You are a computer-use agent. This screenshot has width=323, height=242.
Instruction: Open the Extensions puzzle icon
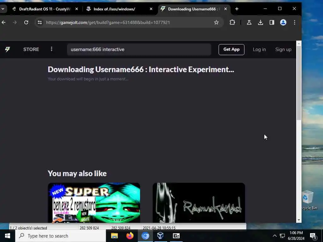[x=232, y=22]
